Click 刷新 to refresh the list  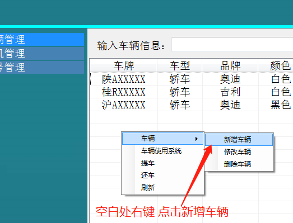[162, 188]
